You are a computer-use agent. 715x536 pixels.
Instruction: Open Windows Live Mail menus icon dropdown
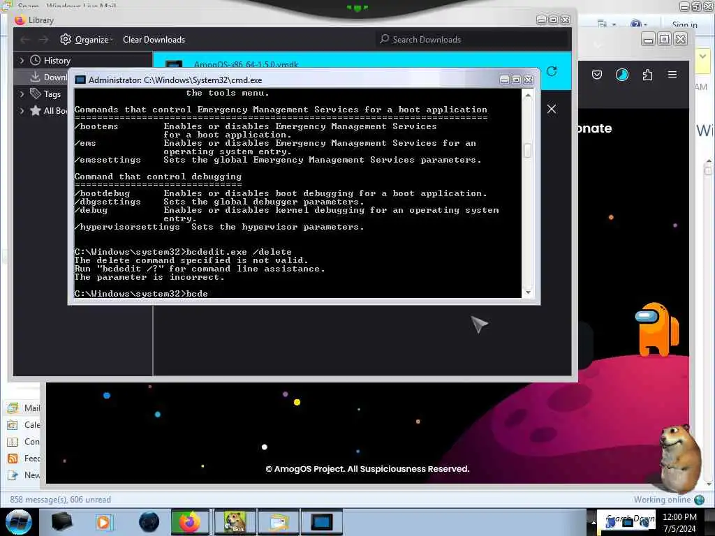[x=607, y=24]
